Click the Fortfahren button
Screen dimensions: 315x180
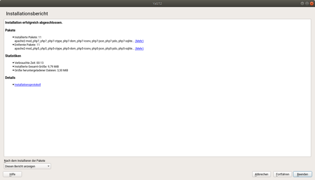pyautogui.click(x=283, y=174)
